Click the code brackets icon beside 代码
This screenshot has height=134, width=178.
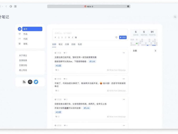20,39
